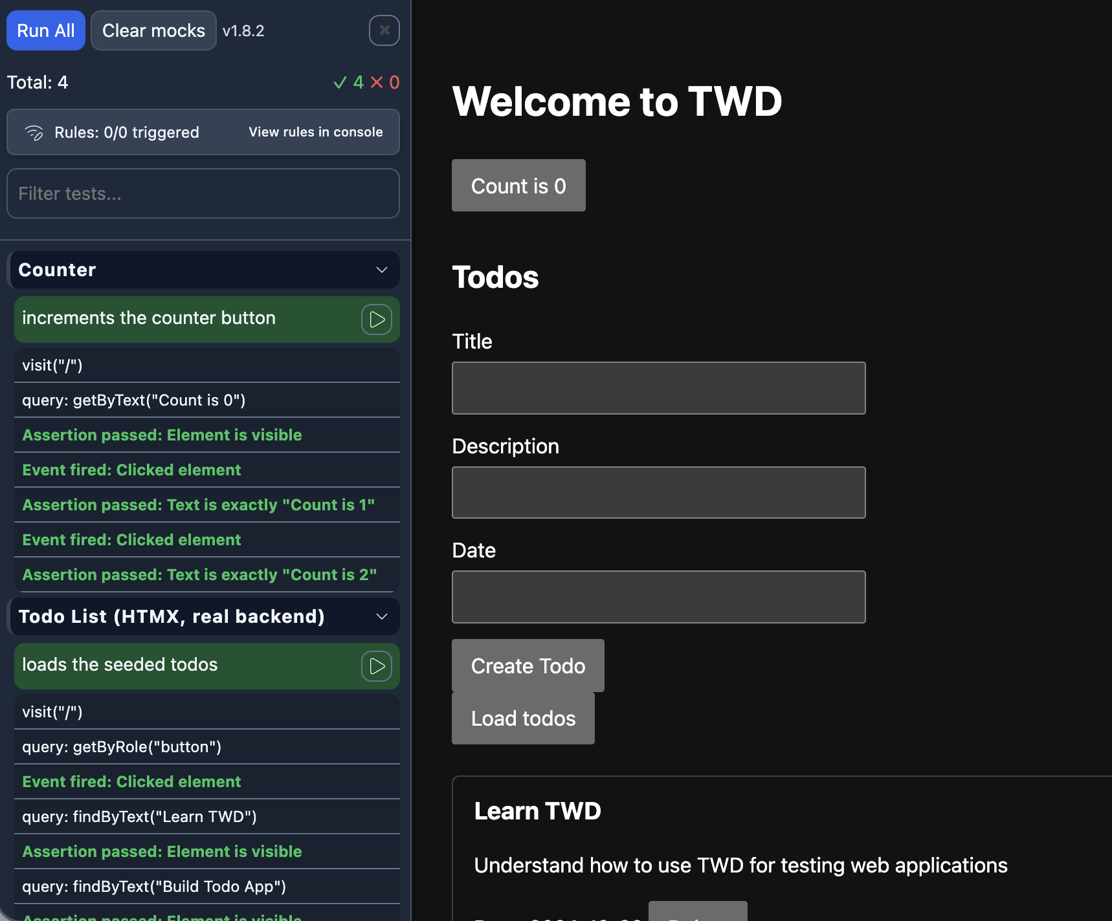
Task: Click the Todos section heading
Action: click(495, 277)
